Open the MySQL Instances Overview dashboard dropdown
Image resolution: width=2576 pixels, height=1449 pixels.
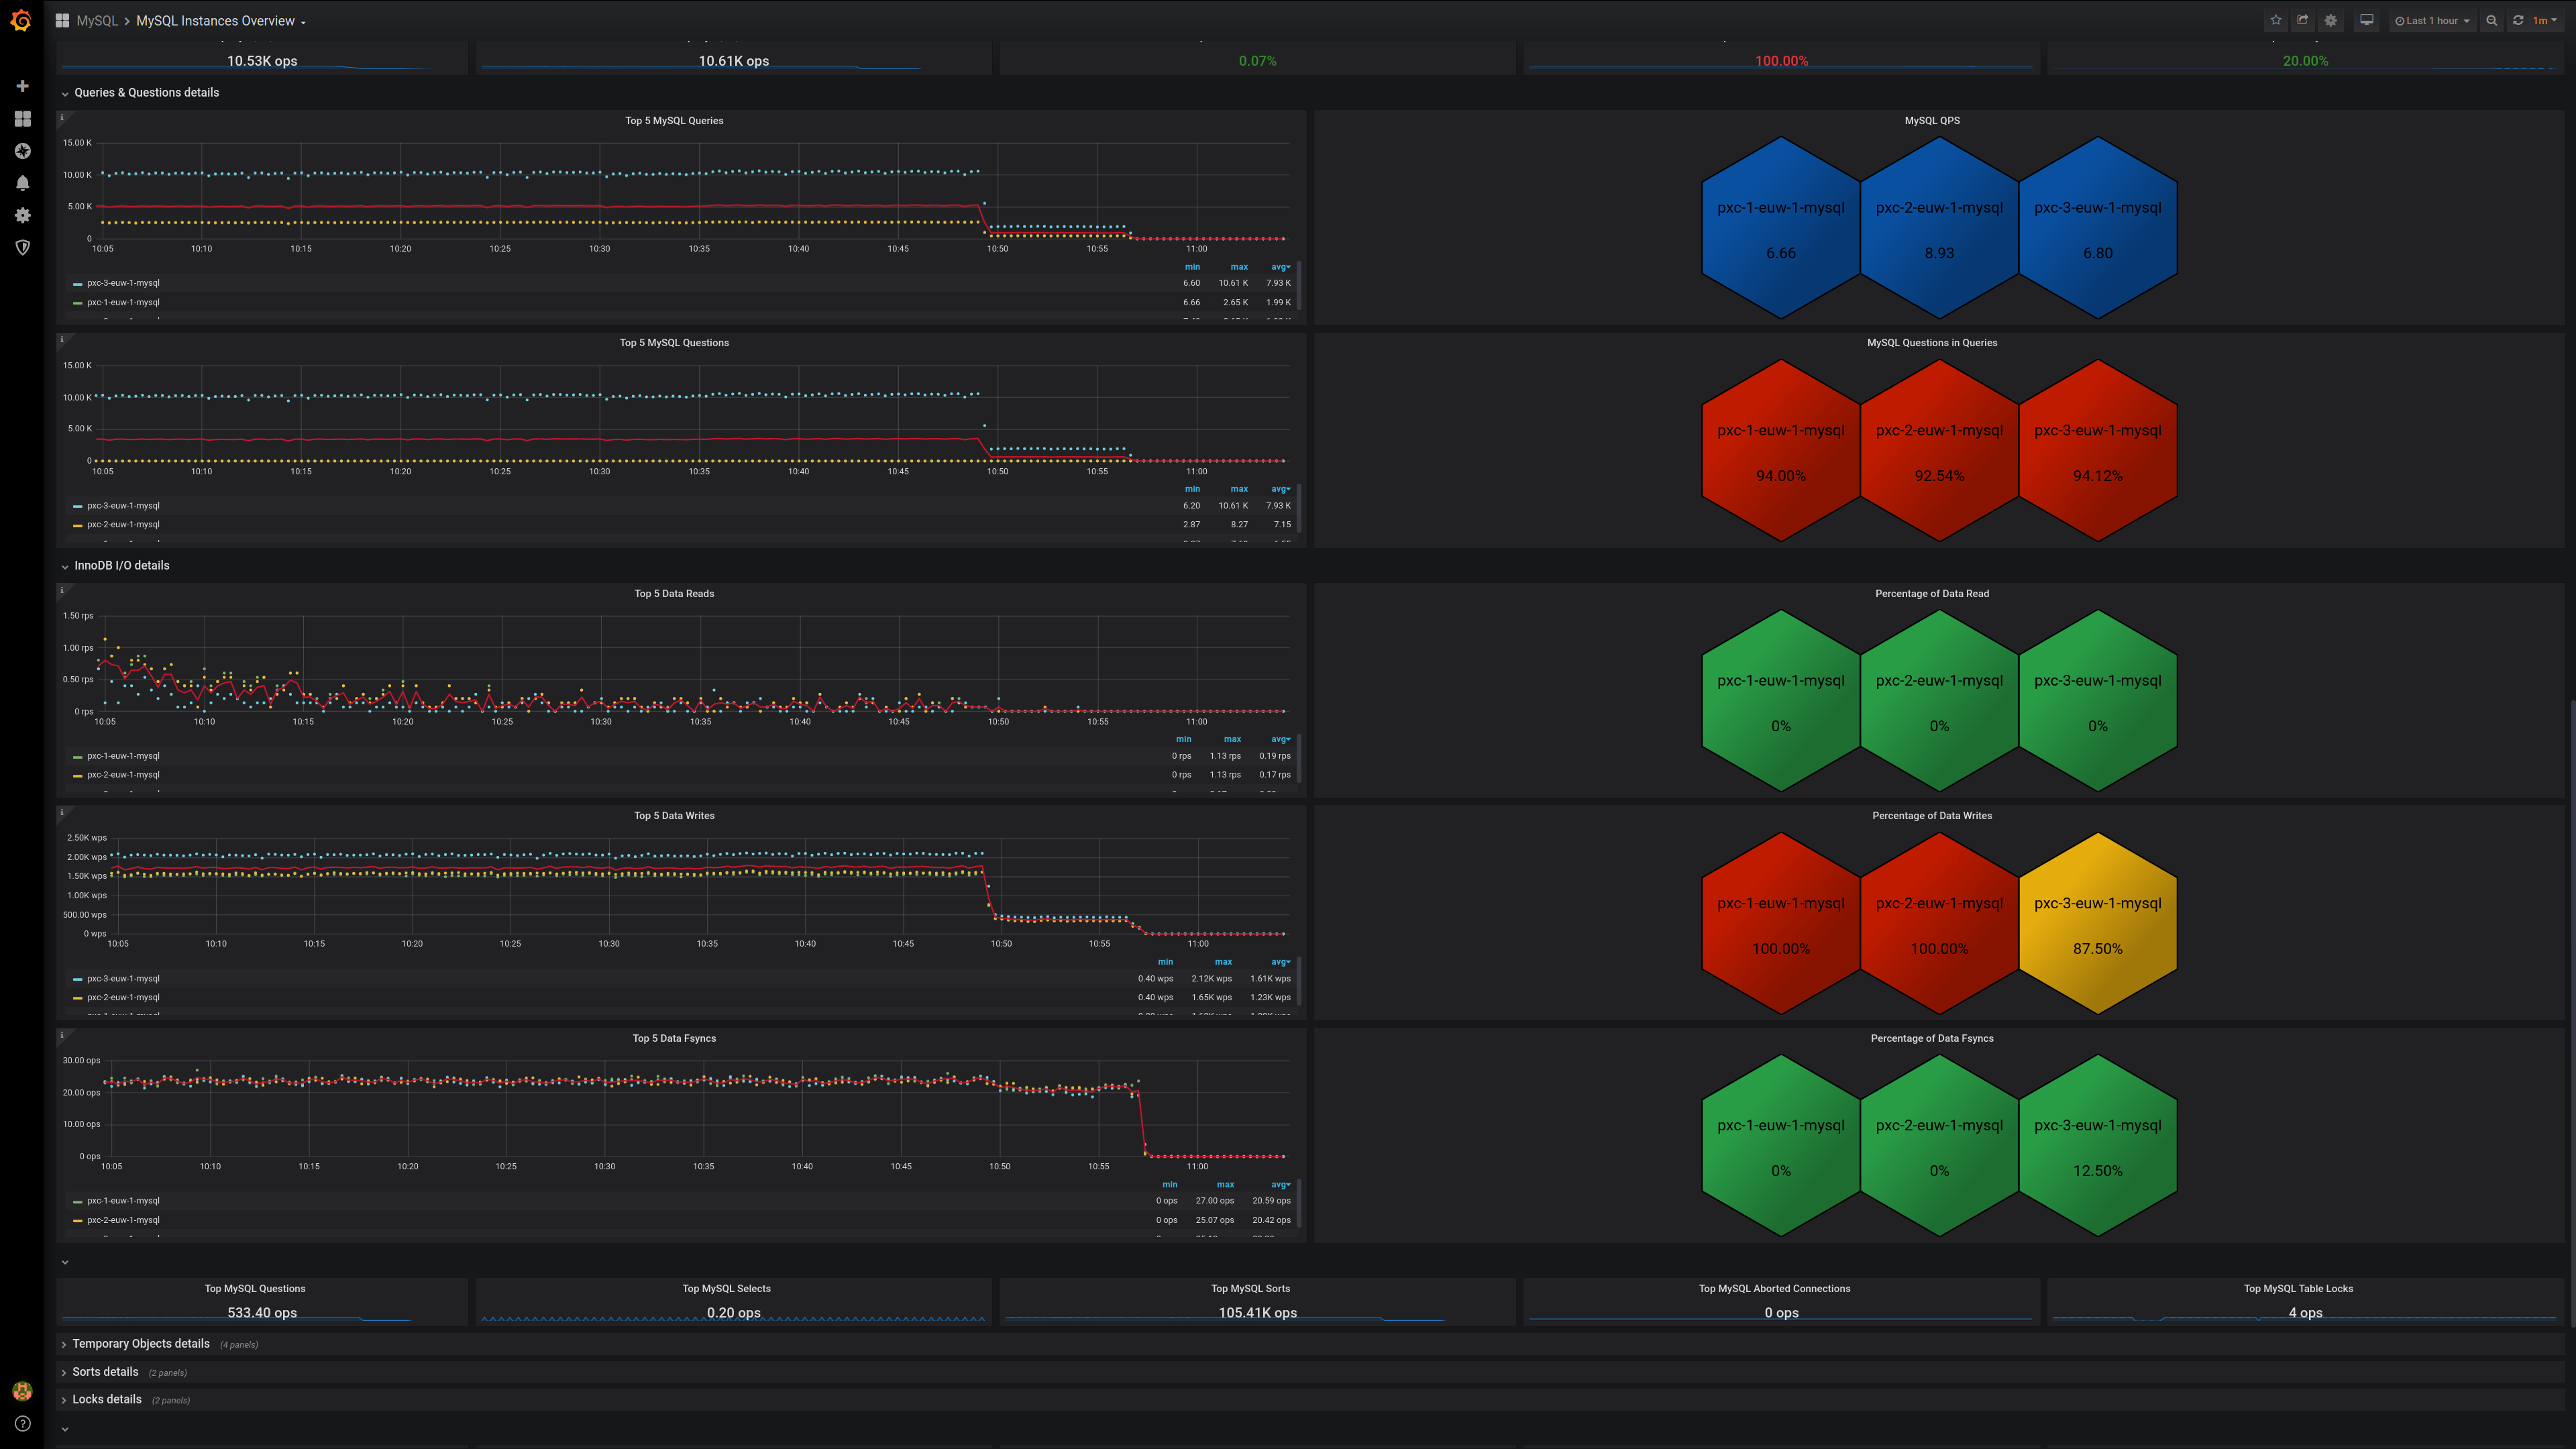220,20
